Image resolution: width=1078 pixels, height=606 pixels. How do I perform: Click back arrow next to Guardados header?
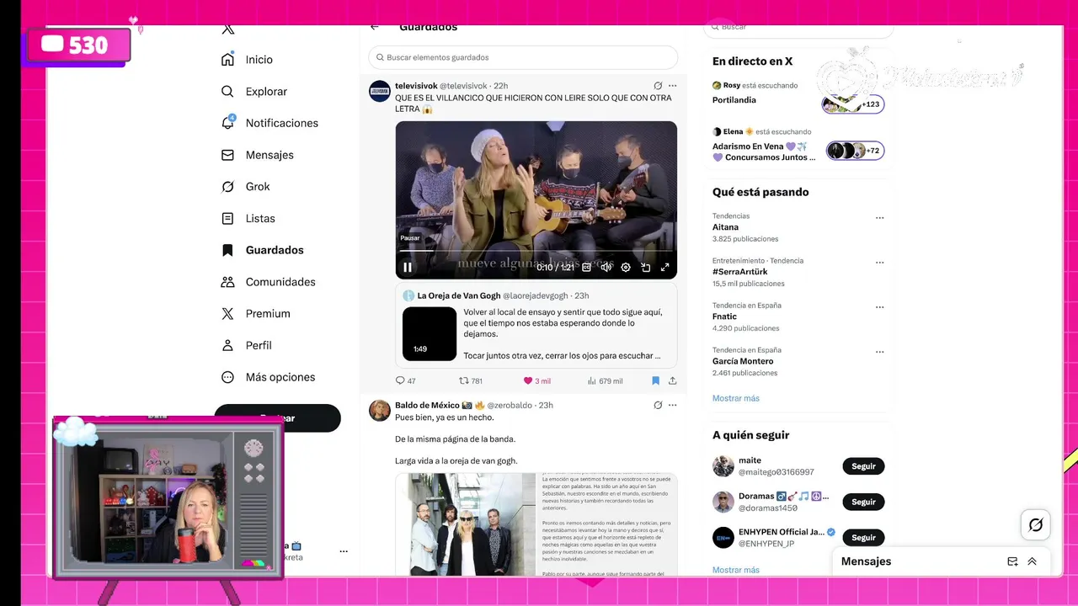coord(375,28)
